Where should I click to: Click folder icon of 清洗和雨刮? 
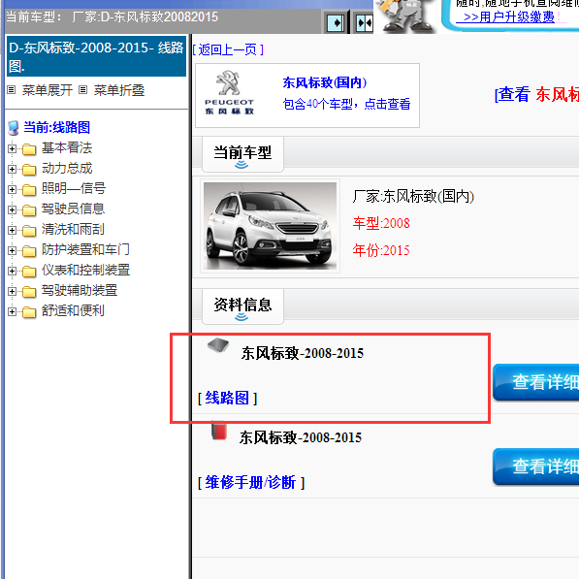(29, 231)
